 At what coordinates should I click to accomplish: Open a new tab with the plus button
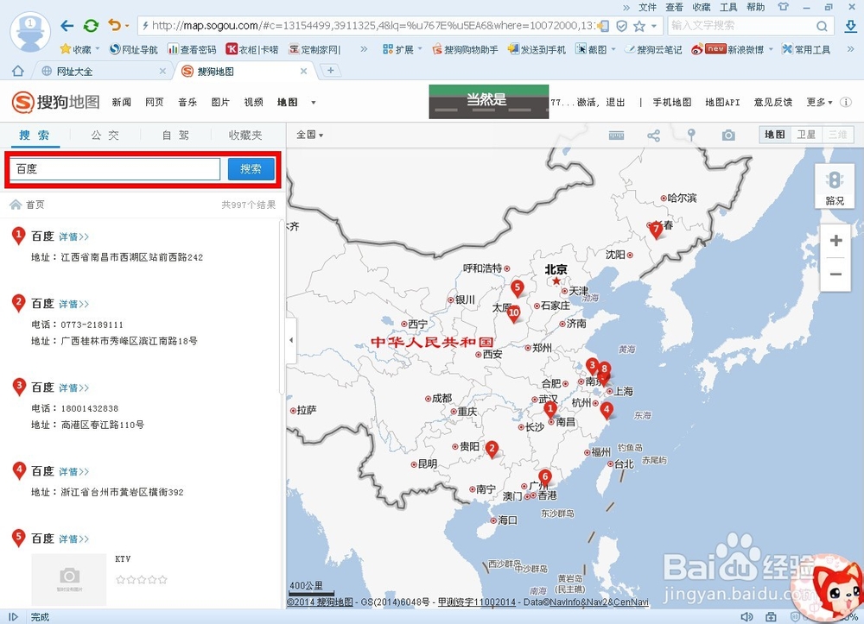tap(331, 70)
